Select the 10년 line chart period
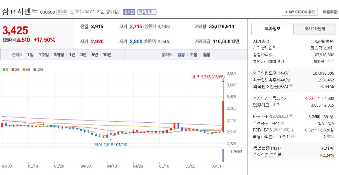Image resolution: width=339 pixels, height=175 pixels. point(107,55)
